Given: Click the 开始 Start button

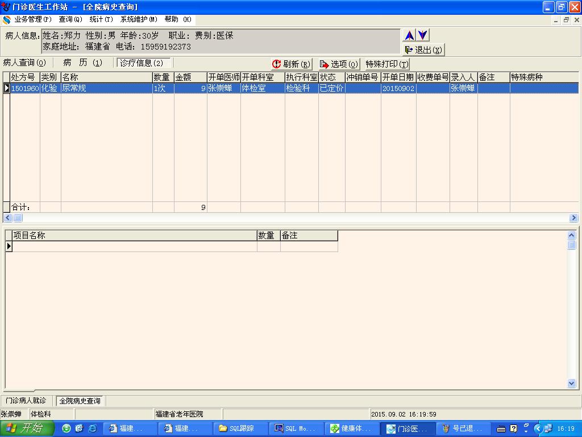Looking at the screenshot, I should pos(27,428).
